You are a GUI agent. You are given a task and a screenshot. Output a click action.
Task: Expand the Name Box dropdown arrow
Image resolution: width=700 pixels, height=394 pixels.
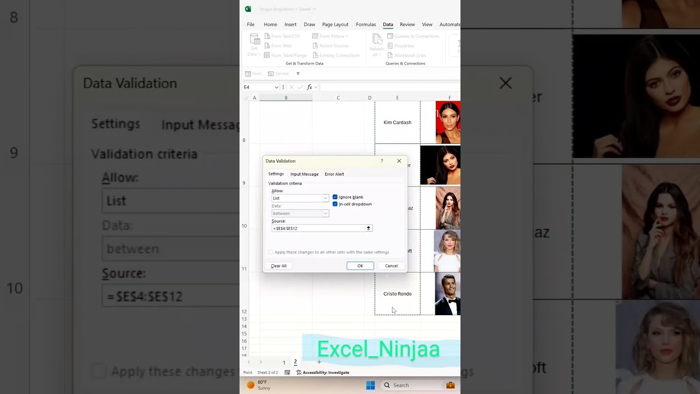[276, 87]
